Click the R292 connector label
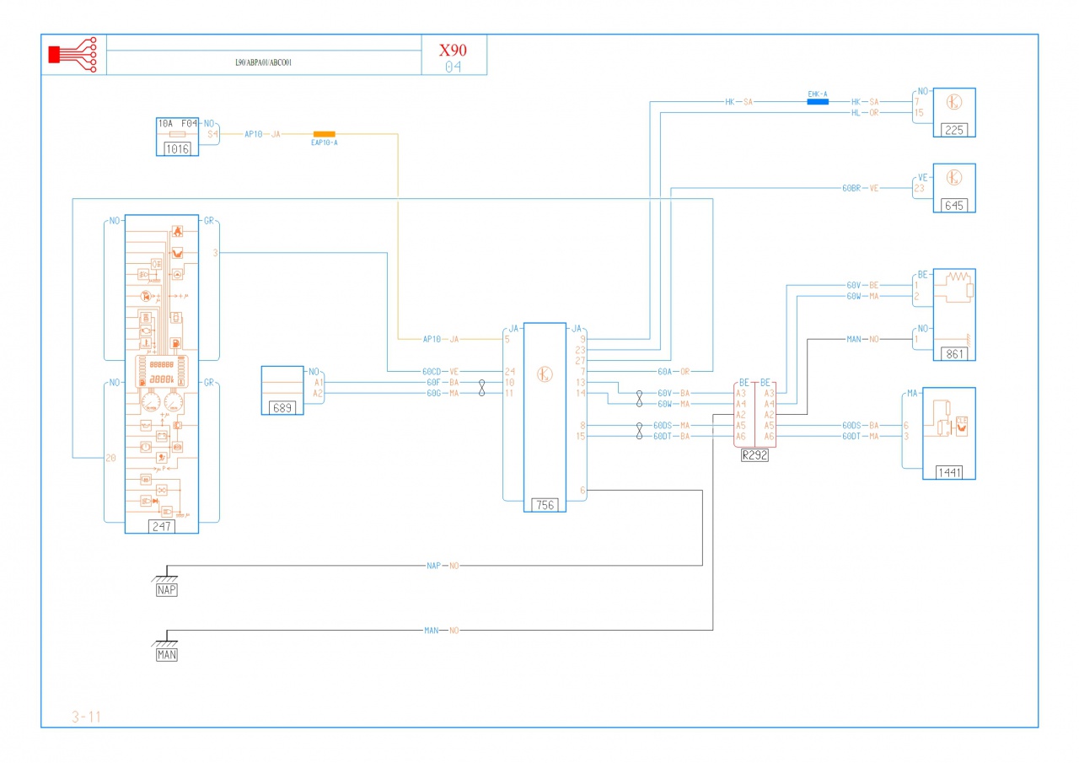 click(x=754, y=454)
